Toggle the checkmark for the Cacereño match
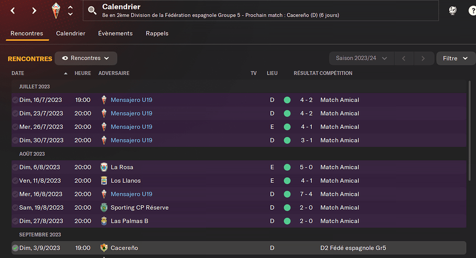This screenshot has width=476, height=258. [x=15, y=248]
